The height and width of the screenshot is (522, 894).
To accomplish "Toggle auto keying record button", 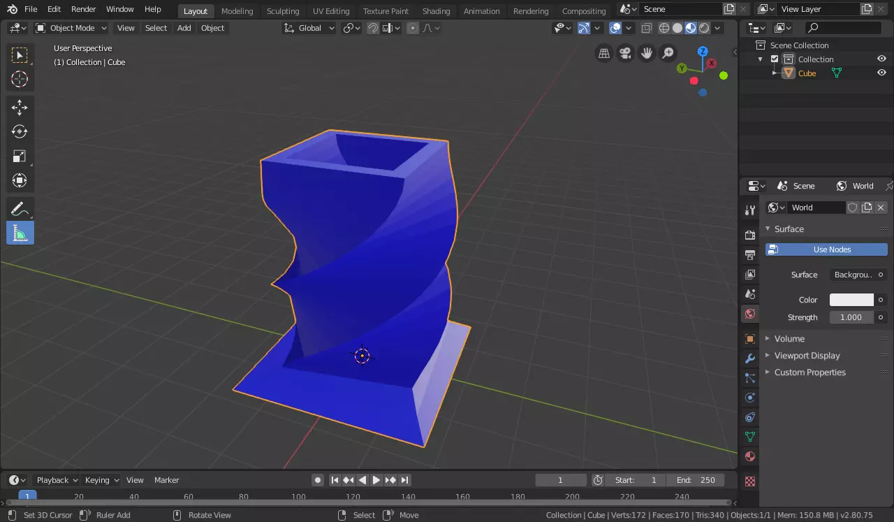I will [x=318, y=480].
